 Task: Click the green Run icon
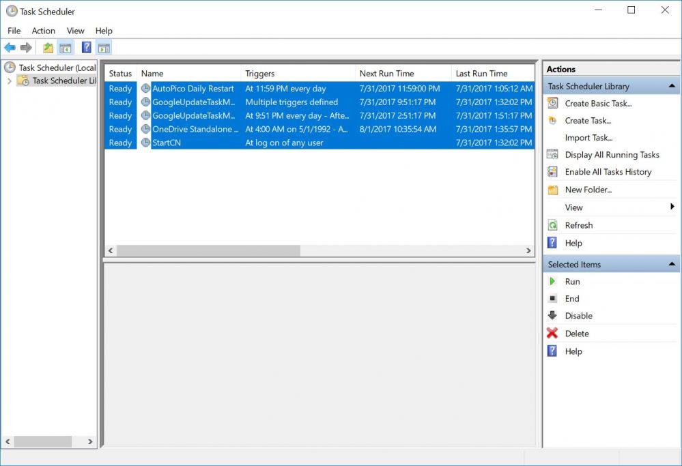coord(552,281)
